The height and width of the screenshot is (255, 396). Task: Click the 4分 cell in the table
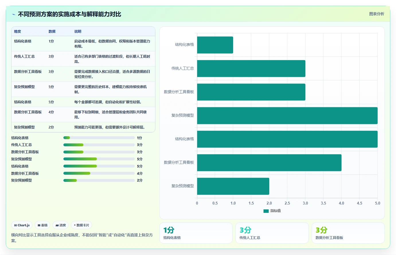click(51, 112)
